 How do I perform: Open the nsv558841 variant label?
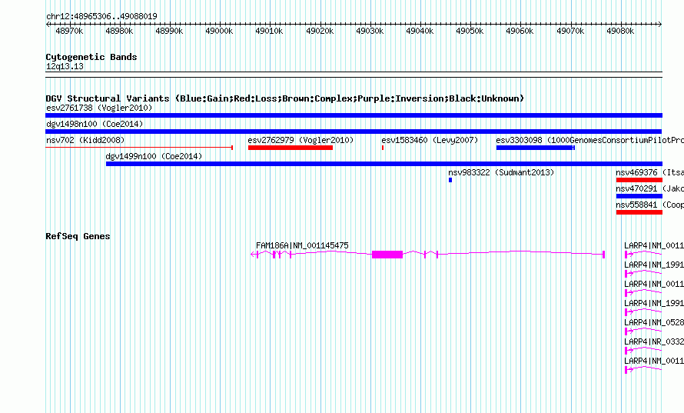[649, 205]
